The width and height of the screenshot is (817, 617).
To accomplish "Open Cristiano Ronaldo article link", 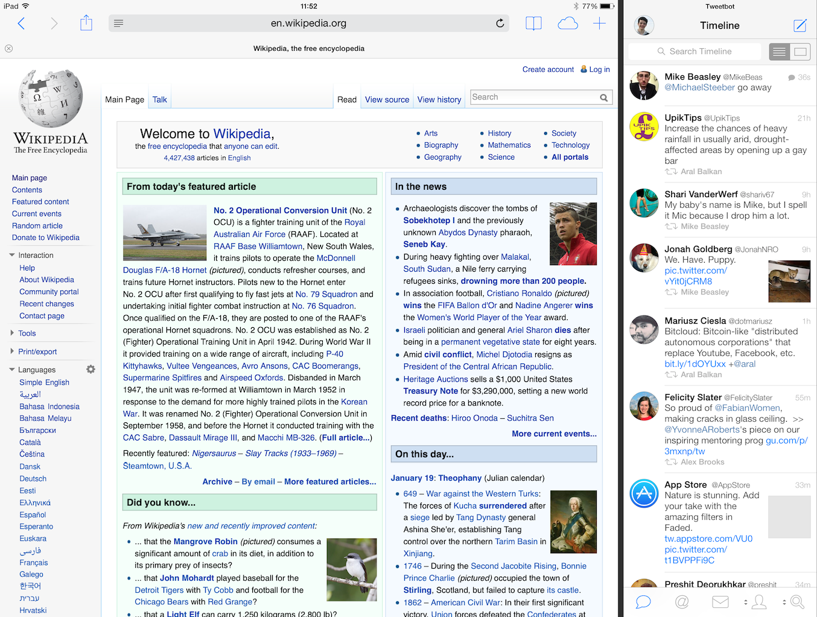I will point(520,293).
